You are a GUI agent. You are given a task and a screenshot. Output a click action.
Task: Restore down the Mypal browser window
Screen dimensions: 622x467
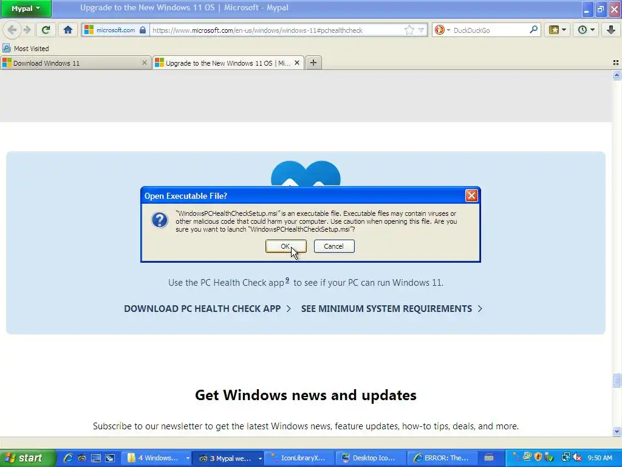pos(601,9)
